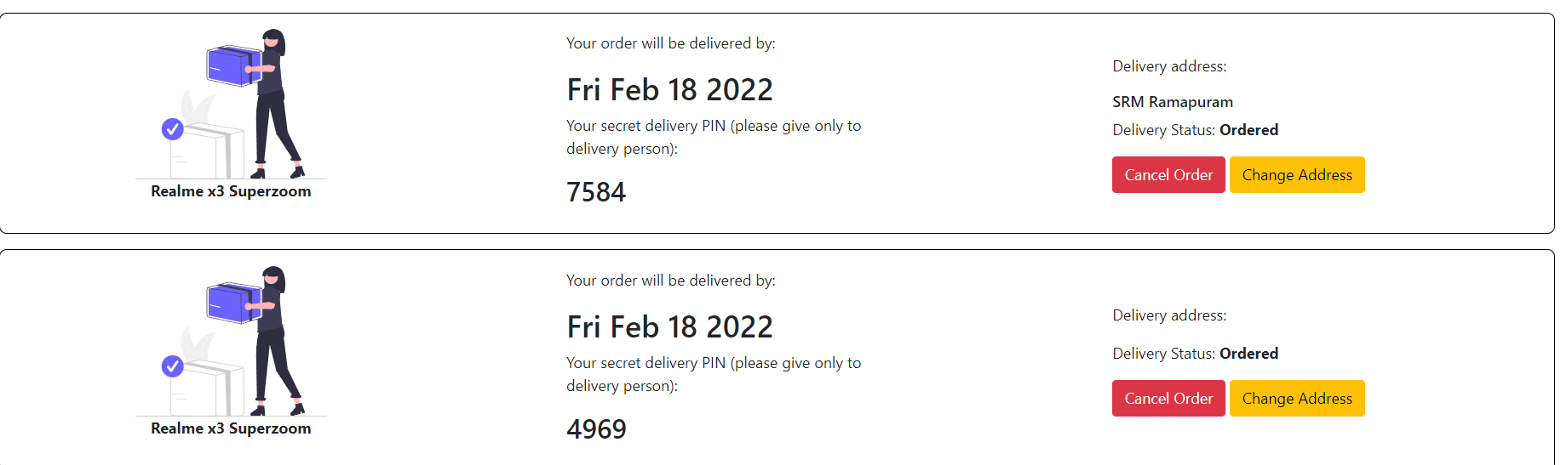The height and width of the screenshot is (465, 1561).
Task: Click the blue checkmark badge in second order
Action: (173, 366)
